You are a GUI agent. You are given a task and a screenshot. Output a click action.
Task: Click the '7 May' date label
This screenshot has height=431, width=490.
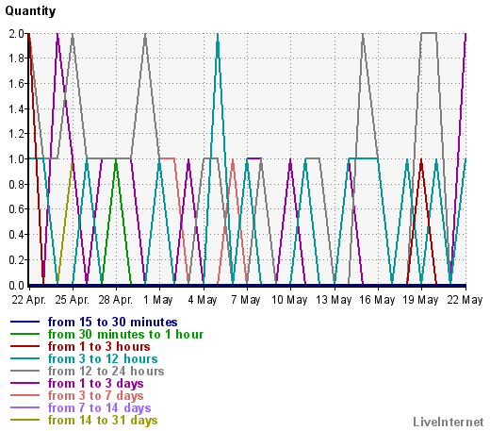point(246,300)
